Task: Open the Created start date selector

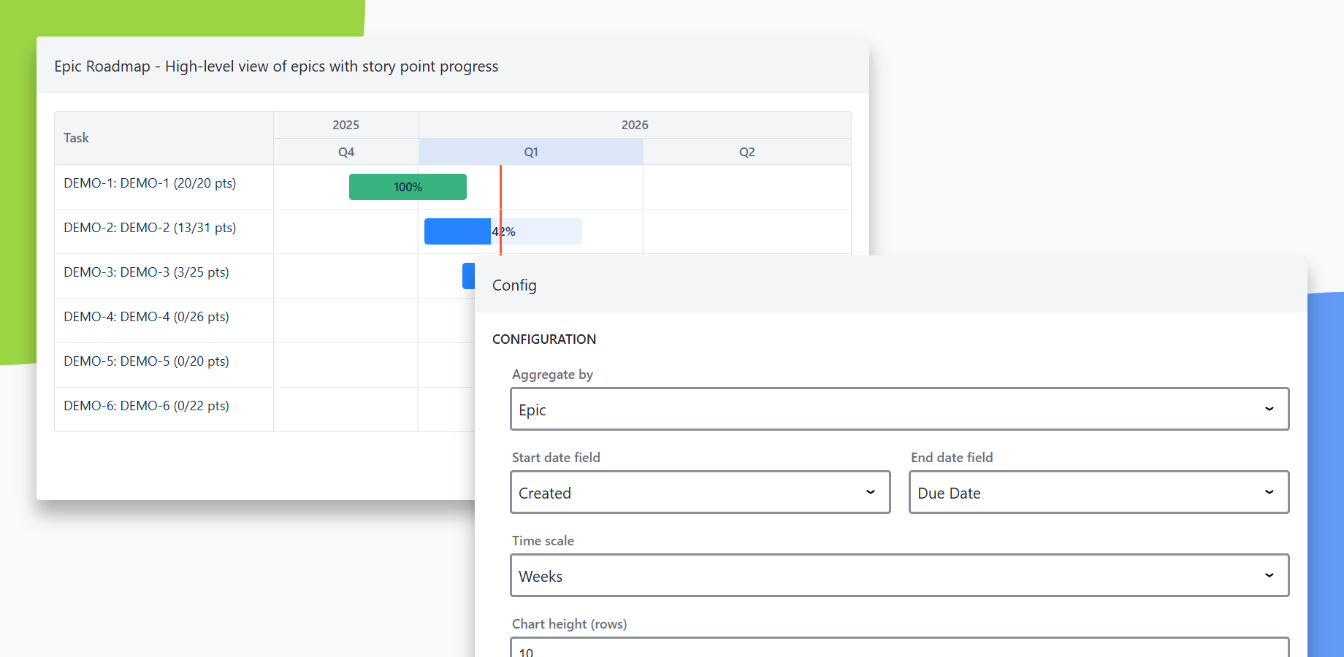Action: [x=657, y=492]
